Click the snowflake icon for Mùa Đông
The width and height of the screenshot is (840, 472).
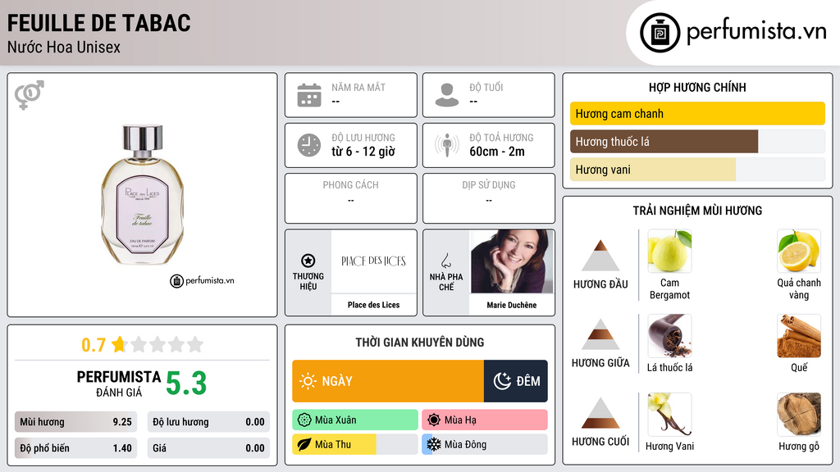pyautogui.click(x=434, y=445)
